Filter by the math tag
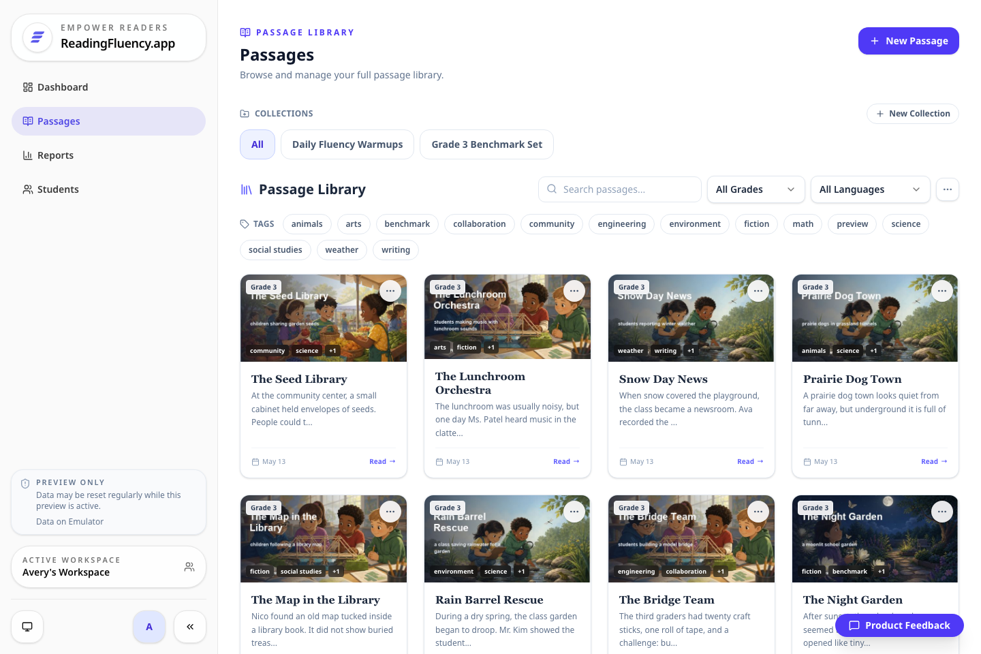The height and width of the screenshot is (654, 981). pyautogui.click(x=803, y=224)
